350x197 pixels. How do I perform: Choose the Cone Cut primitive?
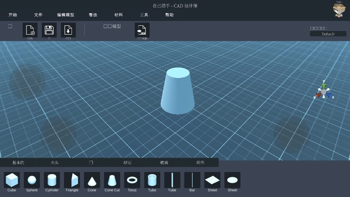tap(112, 180)
